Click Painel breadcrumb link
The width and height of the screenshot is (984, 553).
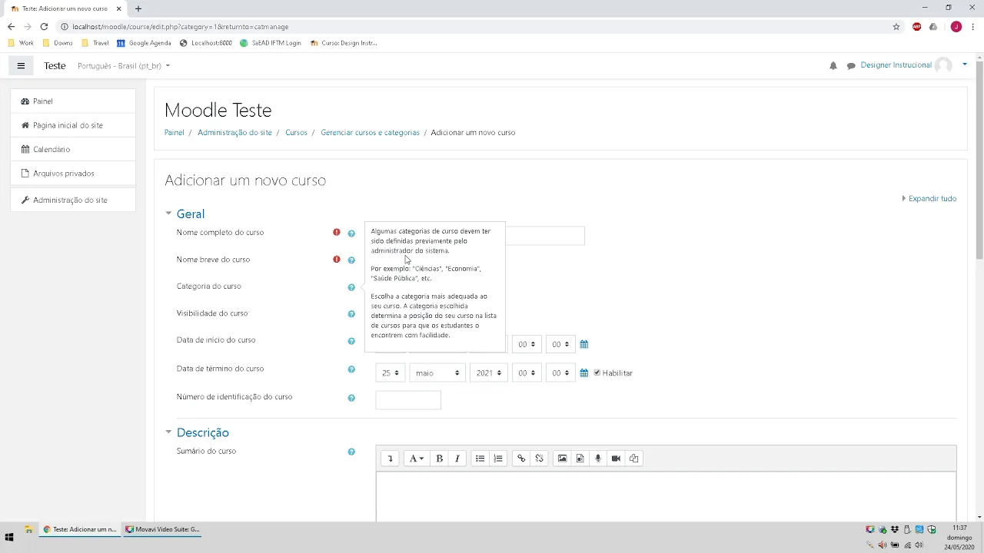click(x=174, y=133)
